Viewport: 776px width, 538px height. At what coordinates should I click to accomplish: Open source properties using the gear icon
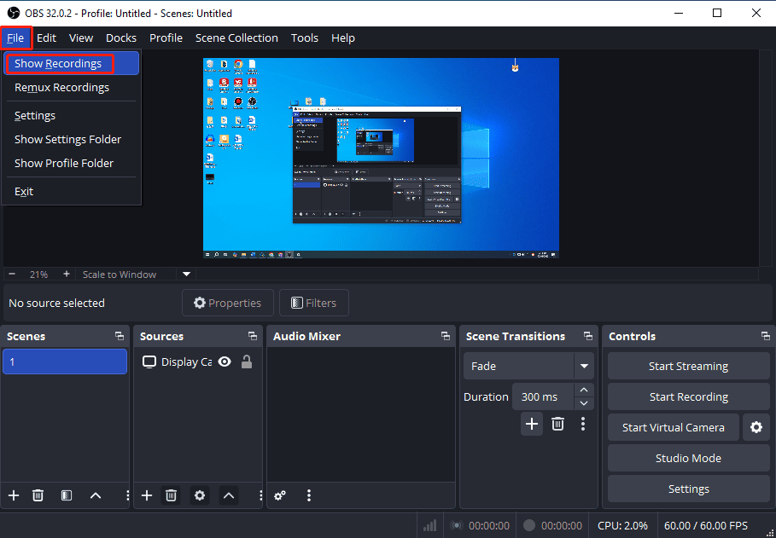tap(199, 495)
